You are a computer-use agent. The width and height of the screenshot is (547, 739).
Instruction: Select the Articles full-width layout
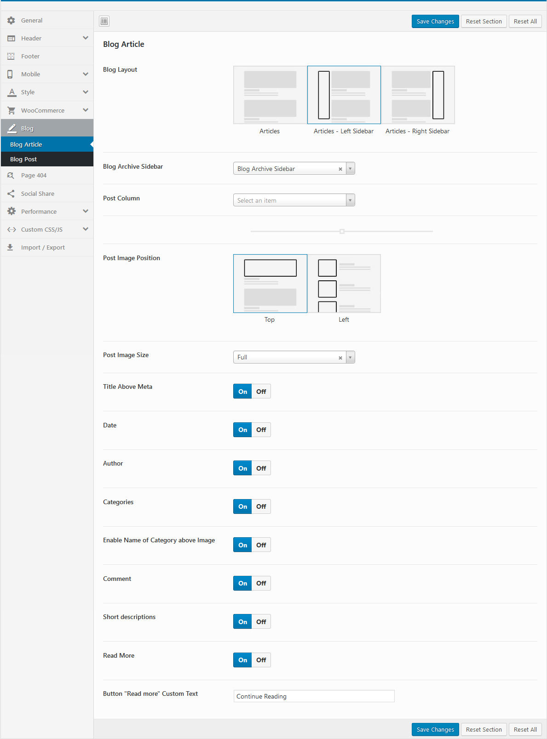pos(270,95)
